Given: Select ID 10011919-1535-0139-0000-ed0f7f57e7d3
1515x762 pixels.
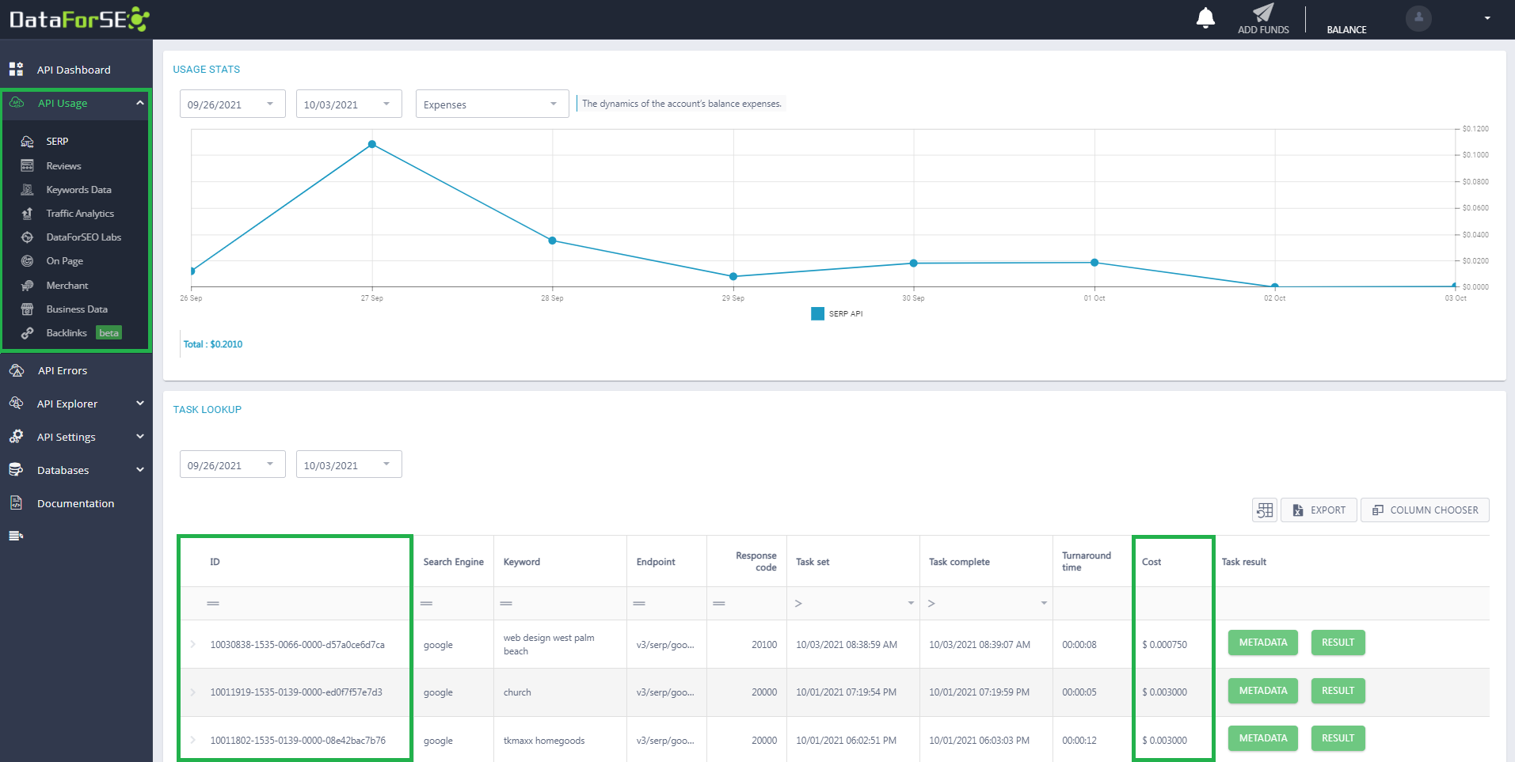Looking at the screenshot, I should coord(296,692).
